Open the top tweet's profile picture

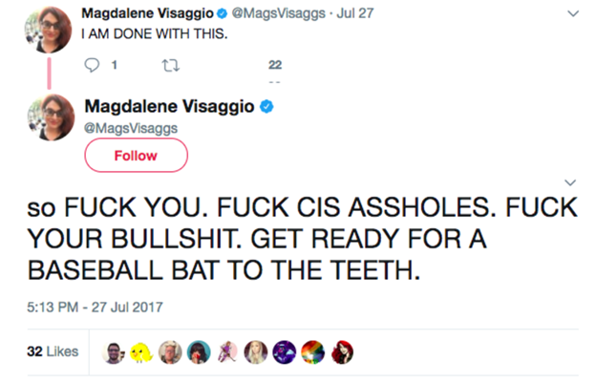coord(48,30)
